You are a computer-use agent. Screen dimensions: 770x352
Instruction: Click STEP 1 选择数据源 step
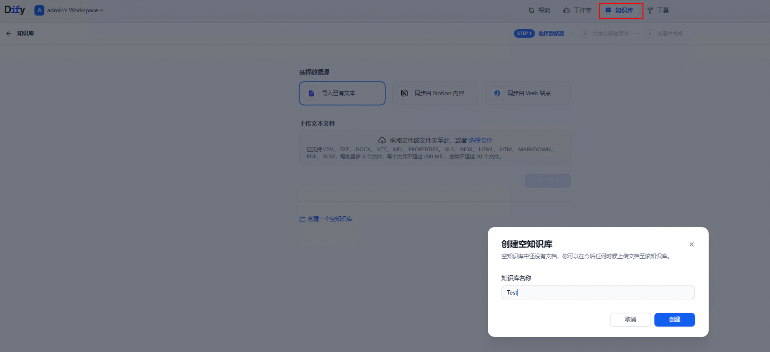tap(539, 33)
